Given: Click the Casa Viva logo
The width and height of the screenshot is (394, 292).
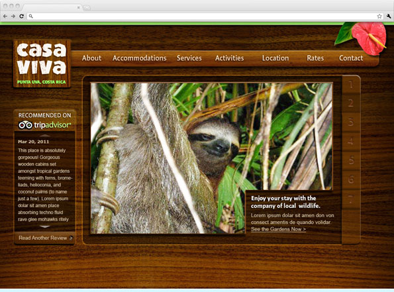Looking at the screenshot, I should point(42,64).
